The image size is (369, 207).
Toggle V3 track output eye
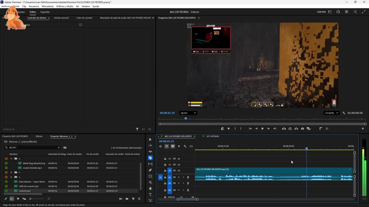(179, 159)
